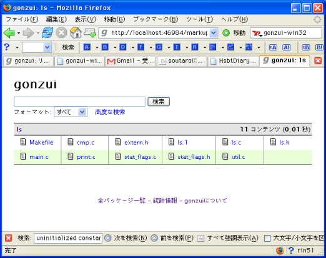
Task: Click the grey forward arrow
Action: pos(28,33)
